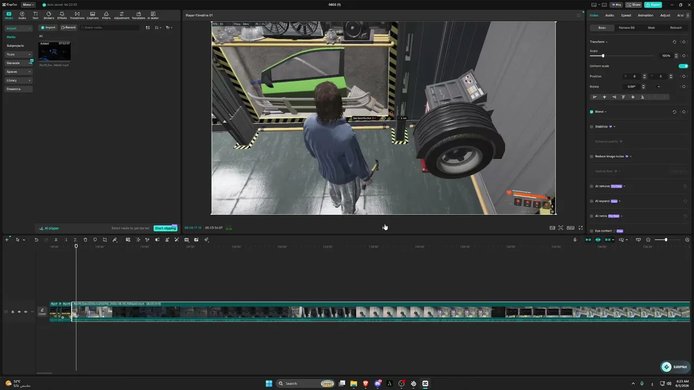The image size is (694, 390).
Task: Enable the AI remix checkbox
Action: (x=592, y=216)
